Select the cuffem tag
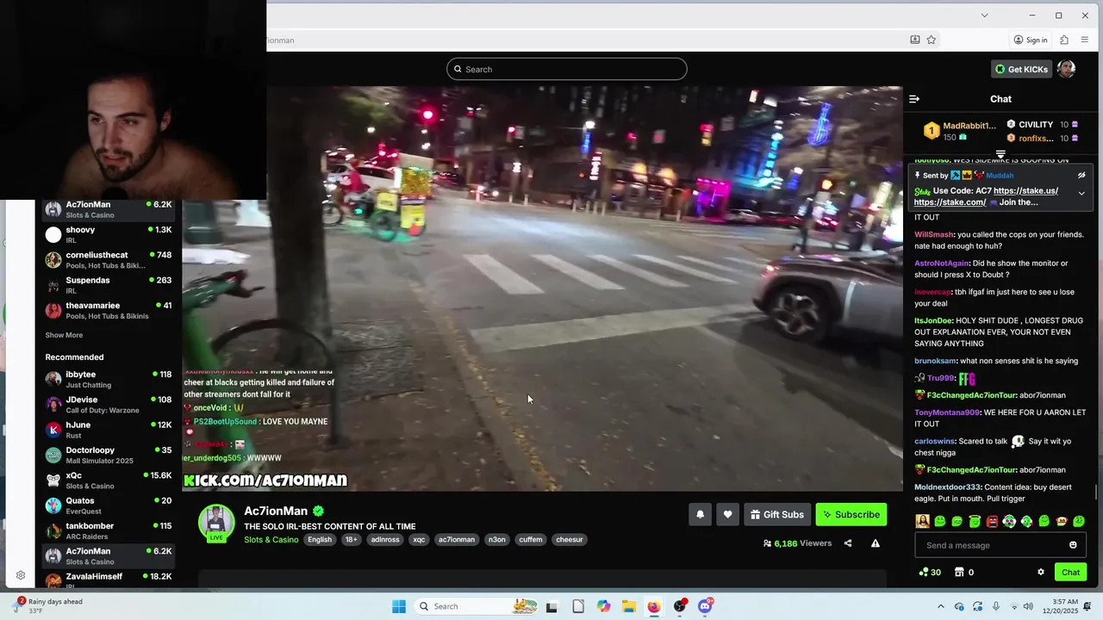This screenshot has height=620, width=1103. coord(531,540)
